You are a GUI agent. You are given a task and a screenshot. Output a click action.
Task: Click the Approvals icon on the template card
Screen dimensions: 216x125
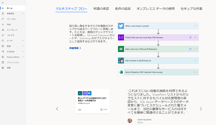[x=85, y=93]
